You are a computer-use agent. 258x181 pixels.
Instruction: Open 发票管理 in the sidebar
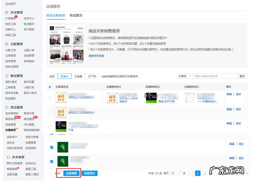point(30,143)
